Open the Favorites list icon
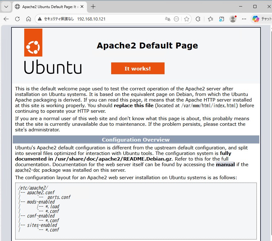Screen dimensions: 272x241 tap(211, 19)
